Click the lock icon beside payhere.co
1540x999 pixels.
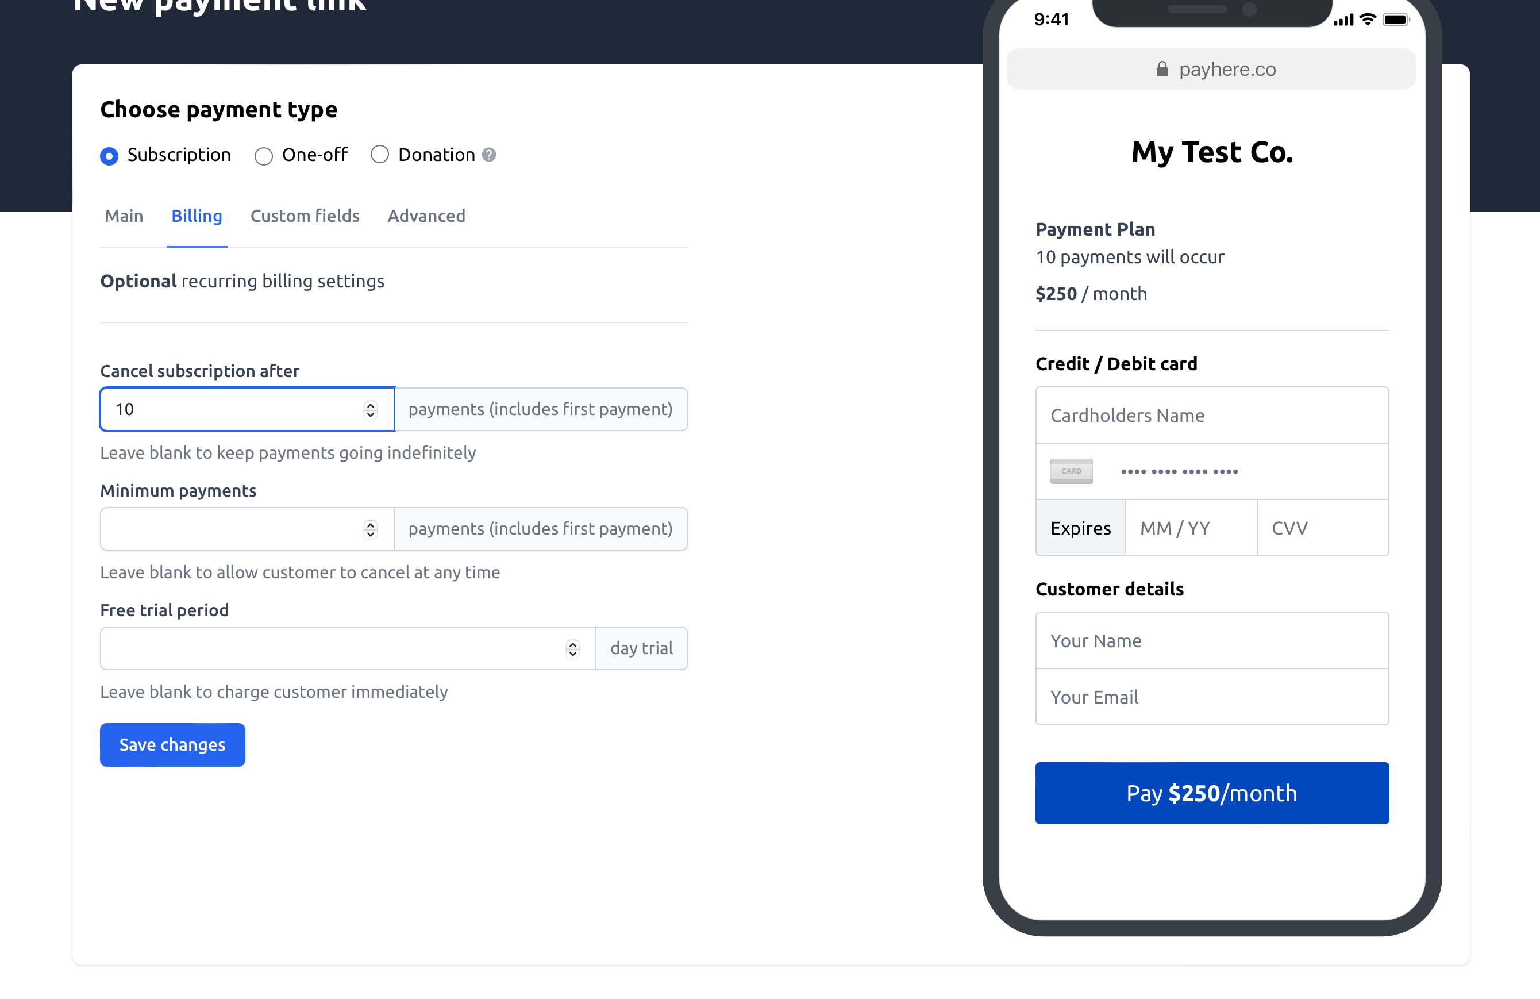click(x=1162, y=70)
